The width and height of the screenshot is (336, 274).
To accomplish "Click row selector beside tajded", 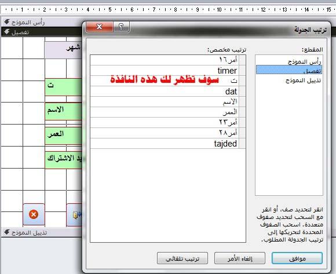I will [x=242, y=144].
